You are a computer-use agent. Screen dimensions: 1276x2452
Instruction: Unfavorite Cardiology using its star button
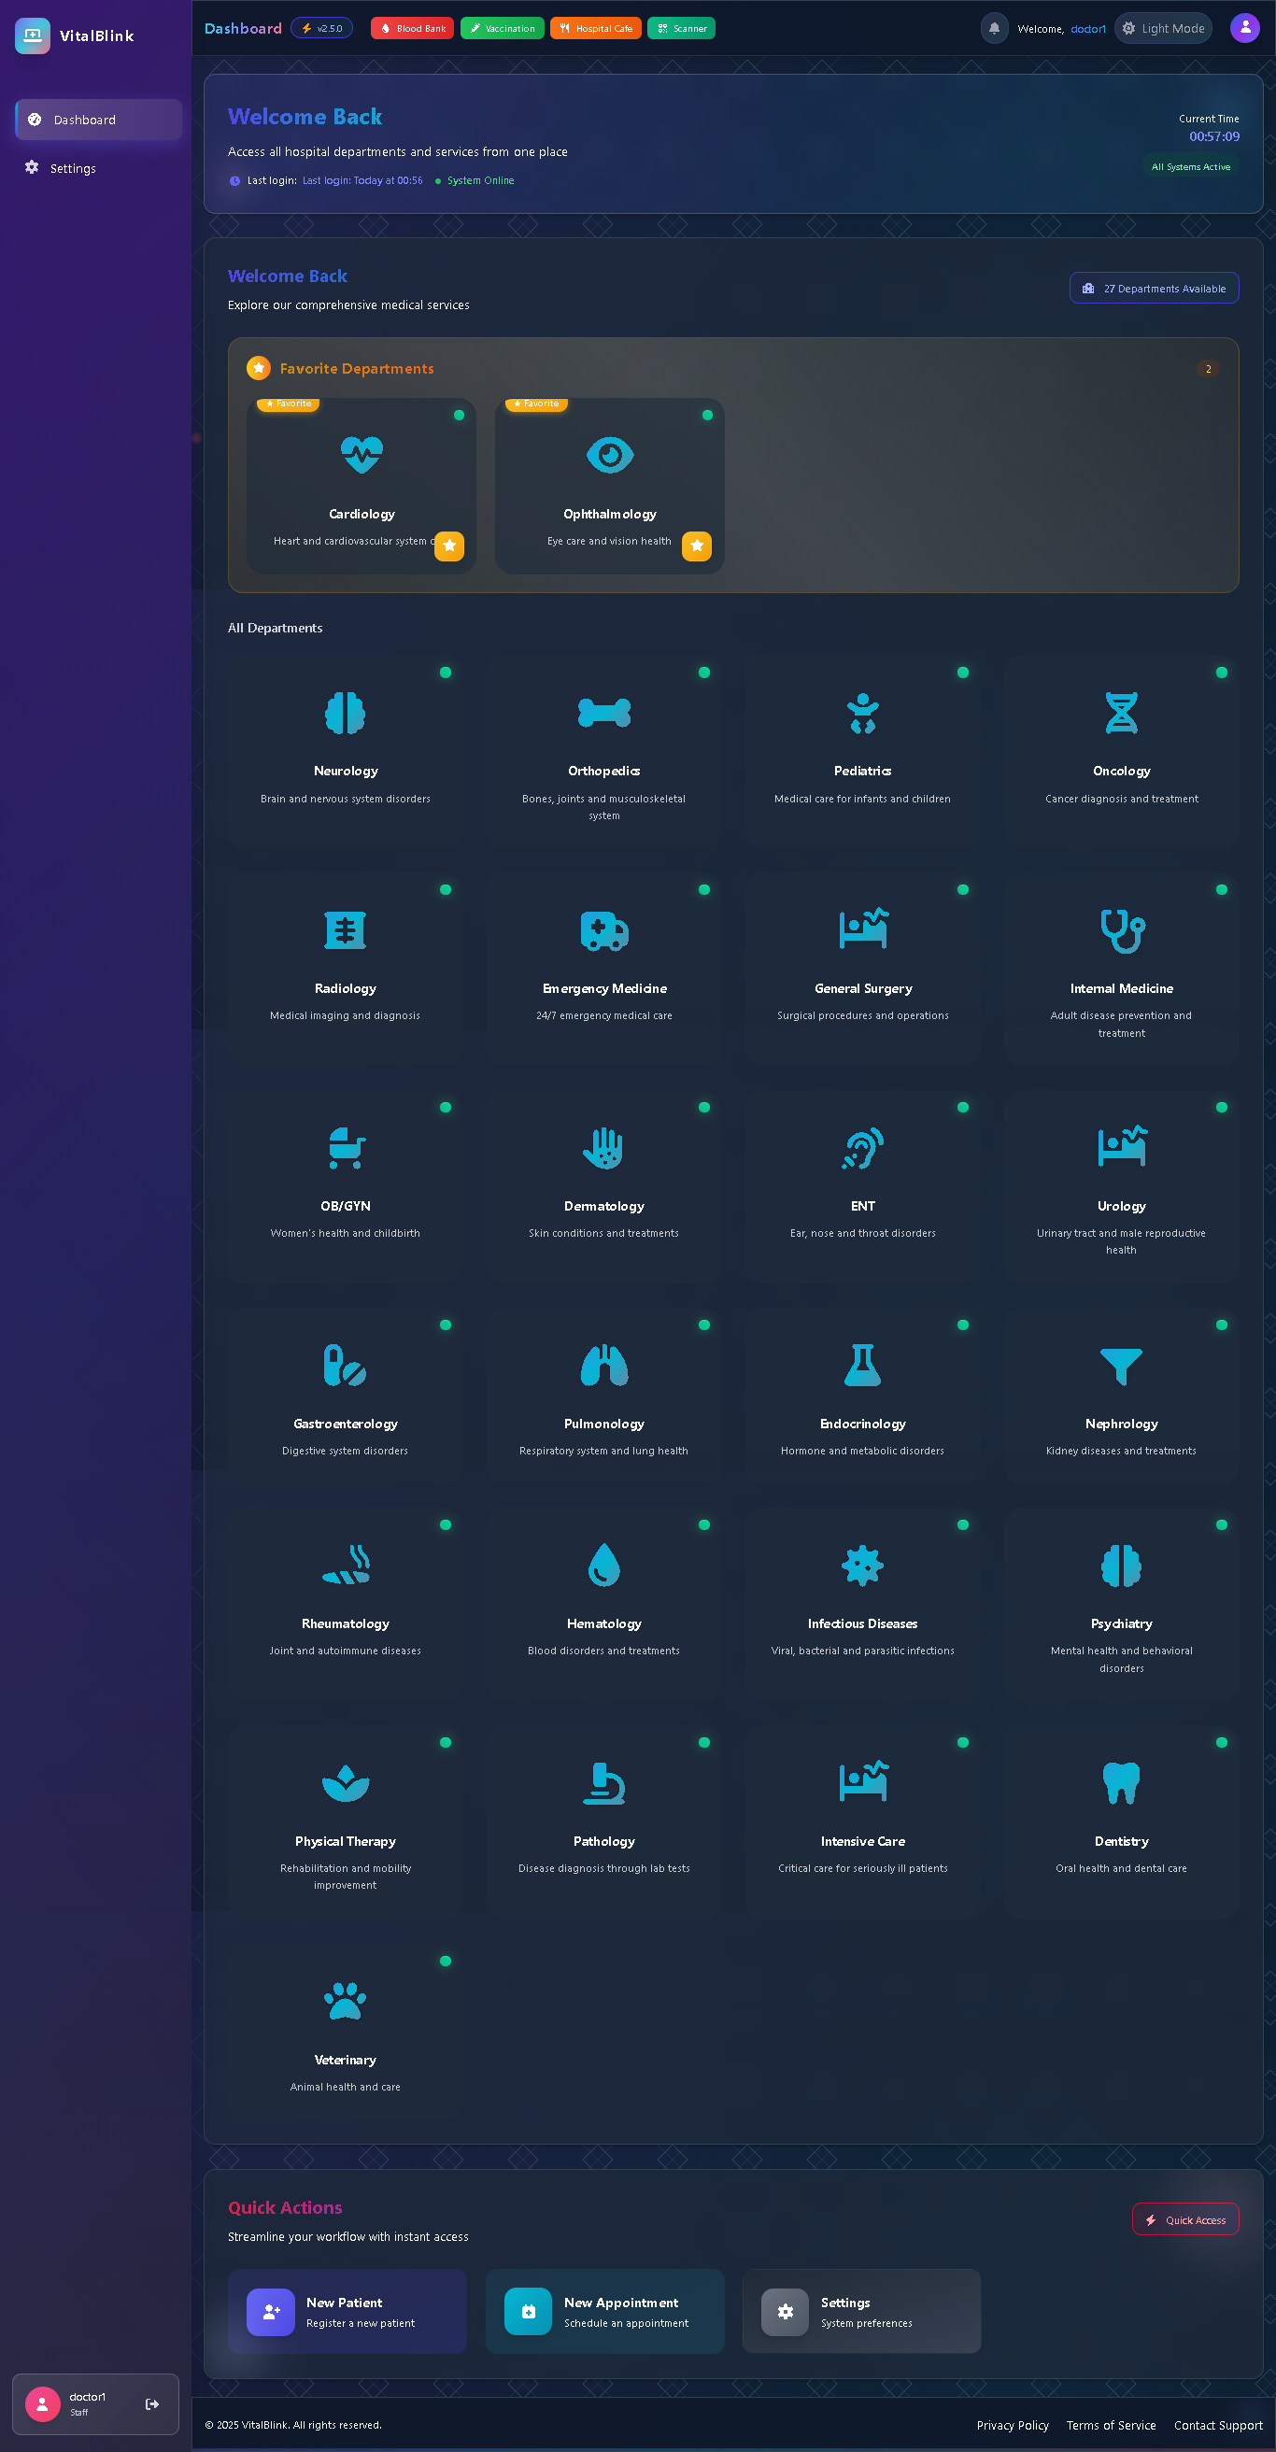449,546
